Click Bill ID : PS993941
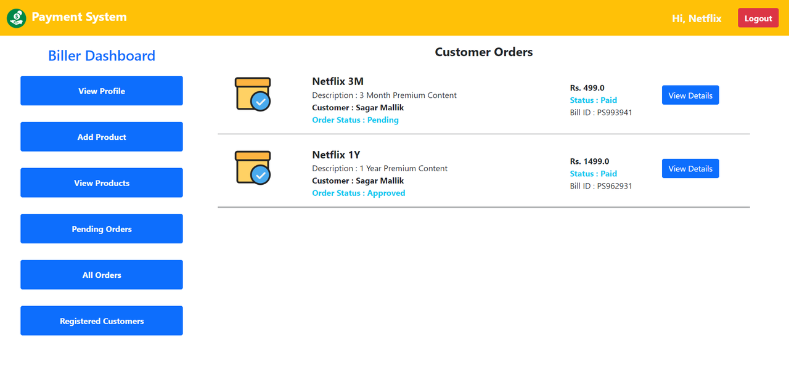 pos(601,113)
